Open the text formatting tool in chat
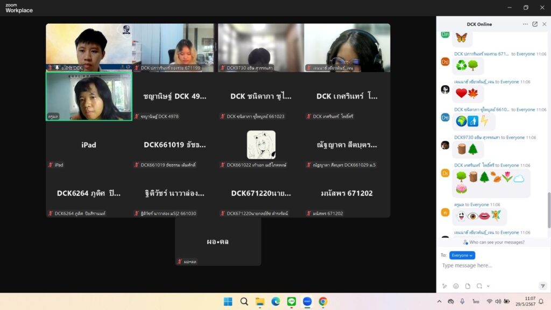551x310 pixels. point(444,286)
